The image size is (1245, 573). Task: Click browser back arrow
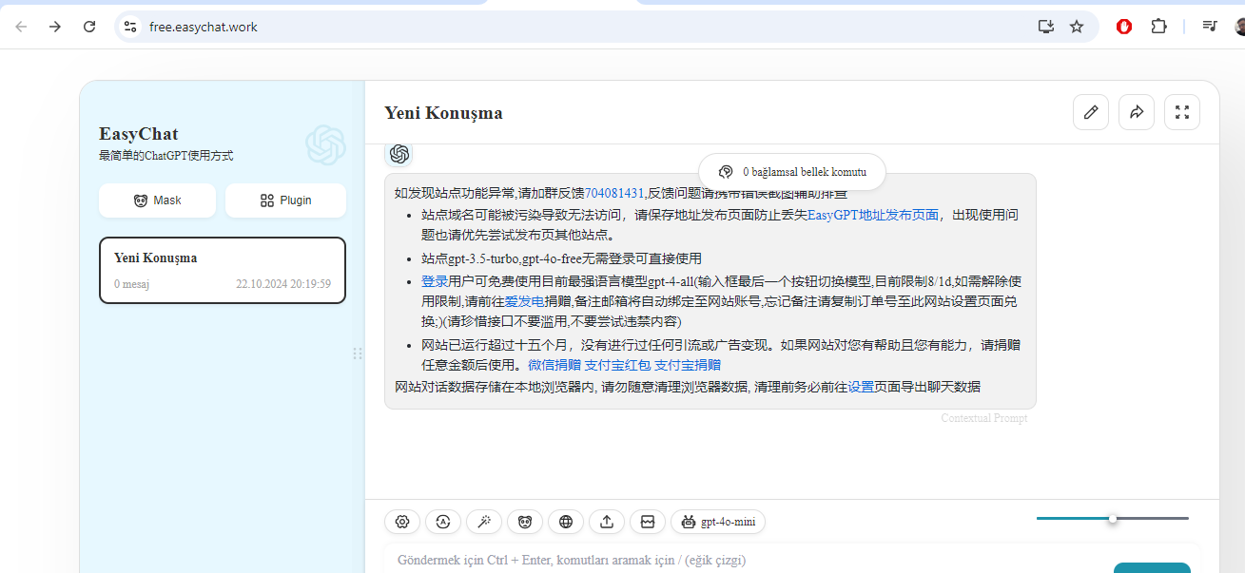21,27
